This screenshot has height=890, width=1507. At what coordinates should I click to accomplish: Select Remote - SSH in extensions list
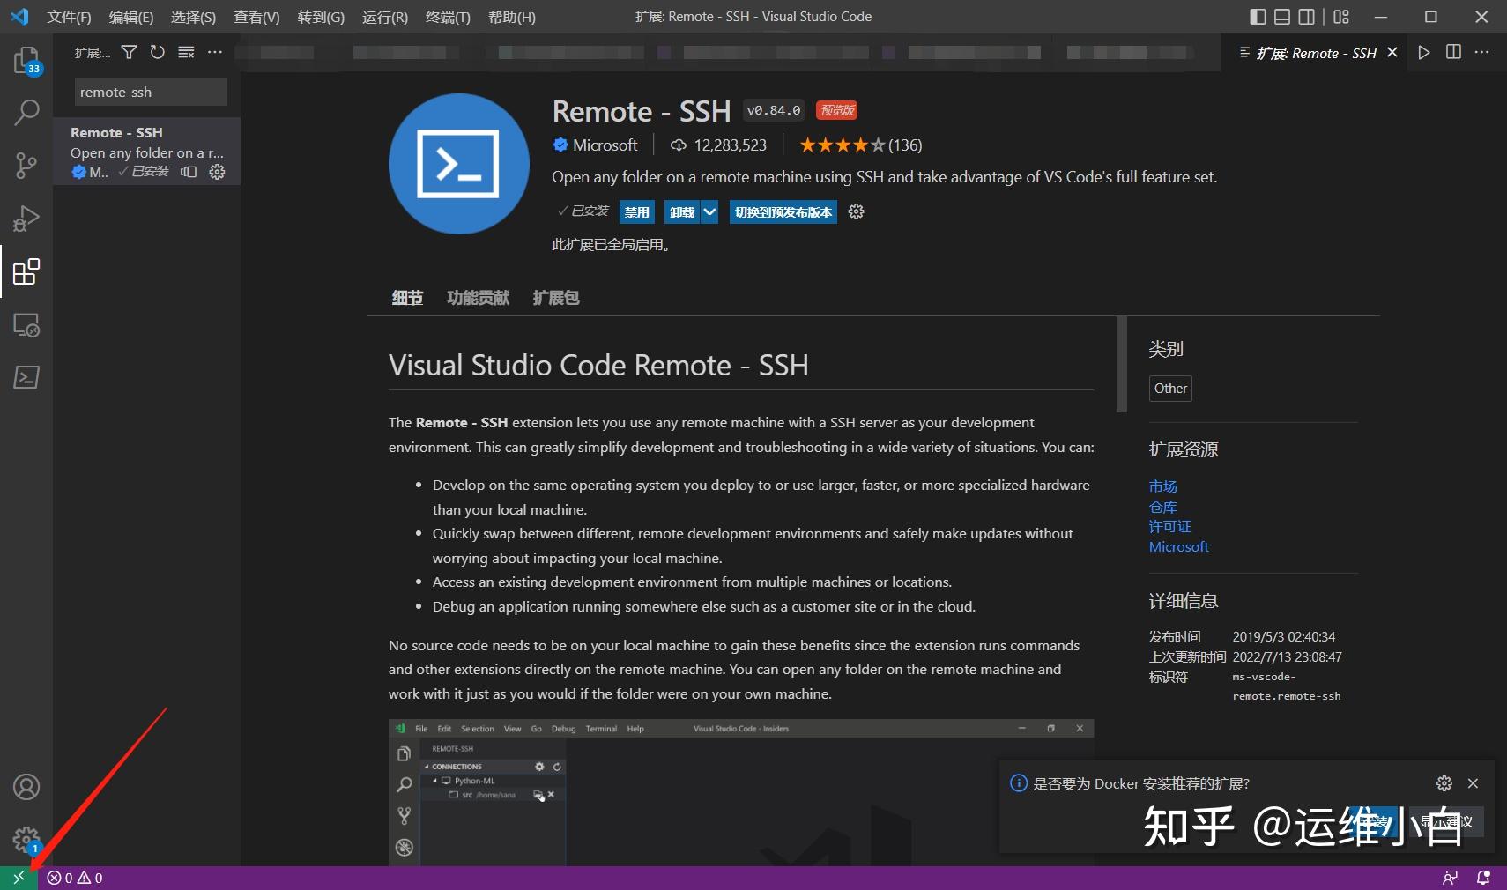tap(146, 152)
